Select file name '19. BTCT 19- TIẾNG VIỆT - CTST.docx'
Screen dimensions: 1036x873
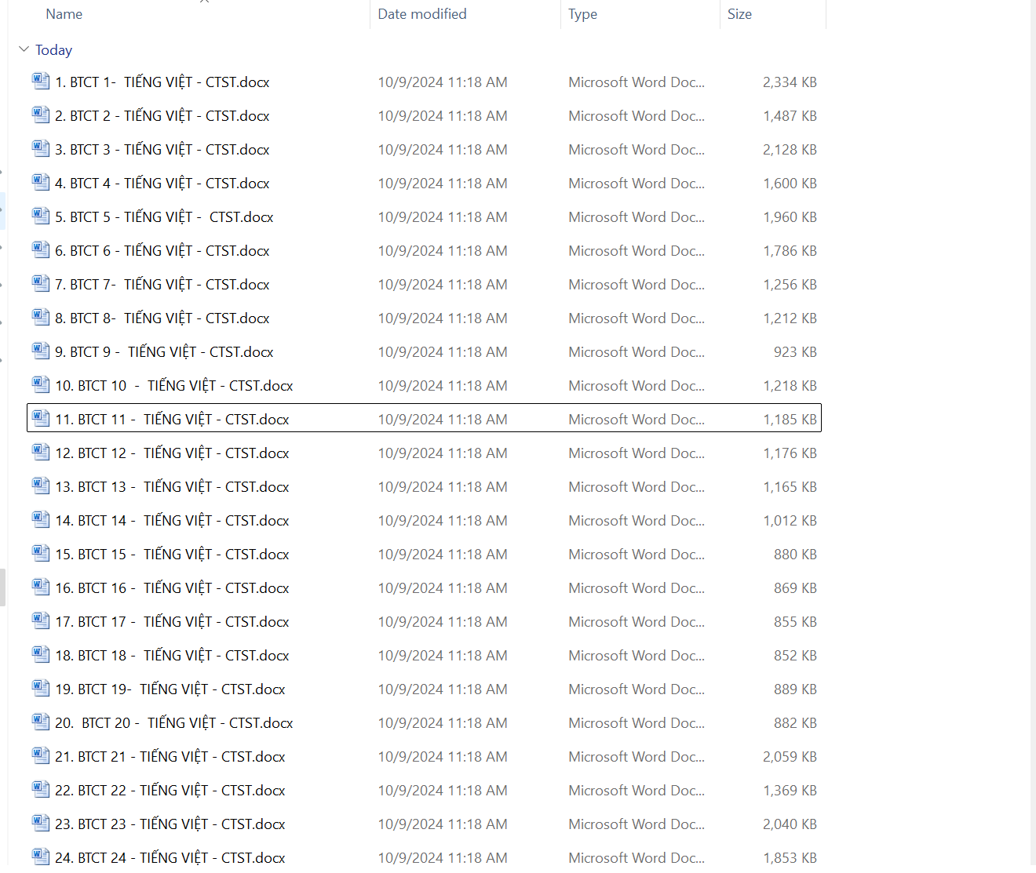[x=170, y=689]
